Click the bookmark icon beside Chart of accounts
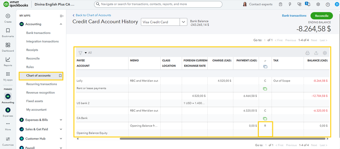Screen dimensions: 340x149 60,76
